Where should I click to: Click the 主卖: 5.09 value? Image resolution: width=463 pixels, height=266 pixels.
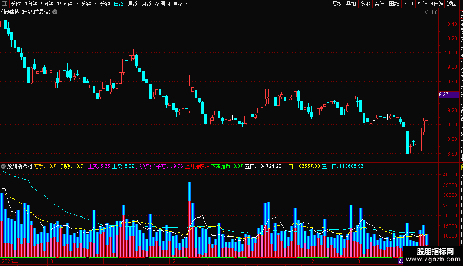123,166
